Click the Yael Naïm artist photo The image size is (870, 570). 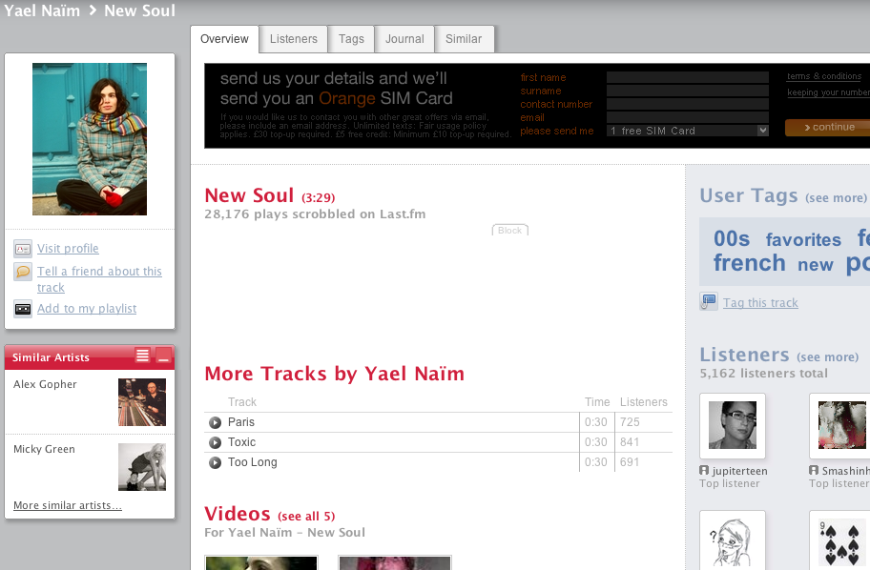pyautogui.click(x=90, y=139)
